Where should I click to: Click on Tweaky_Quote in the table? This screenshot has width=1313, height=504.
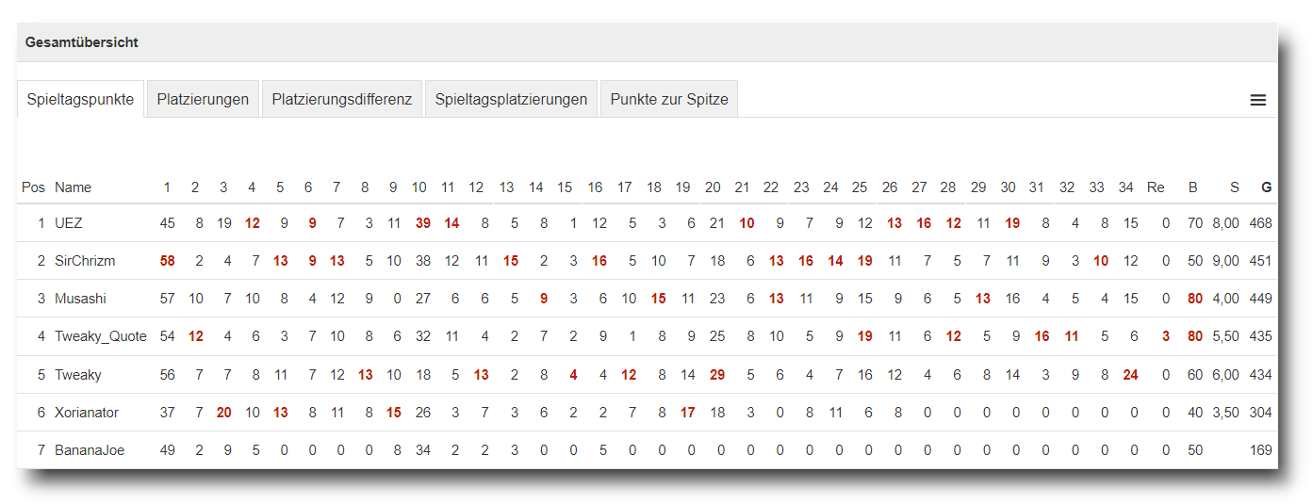[100, 336]
